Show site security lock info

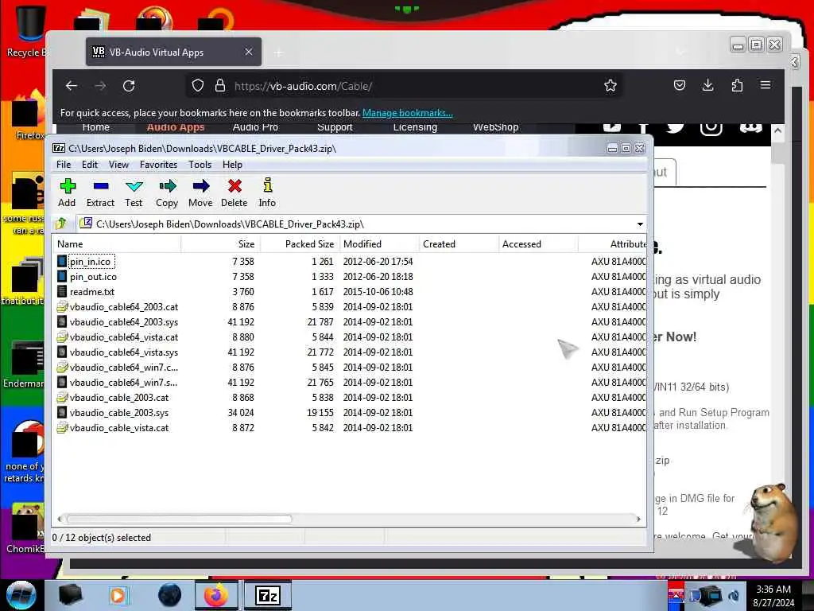click(220, 86)
